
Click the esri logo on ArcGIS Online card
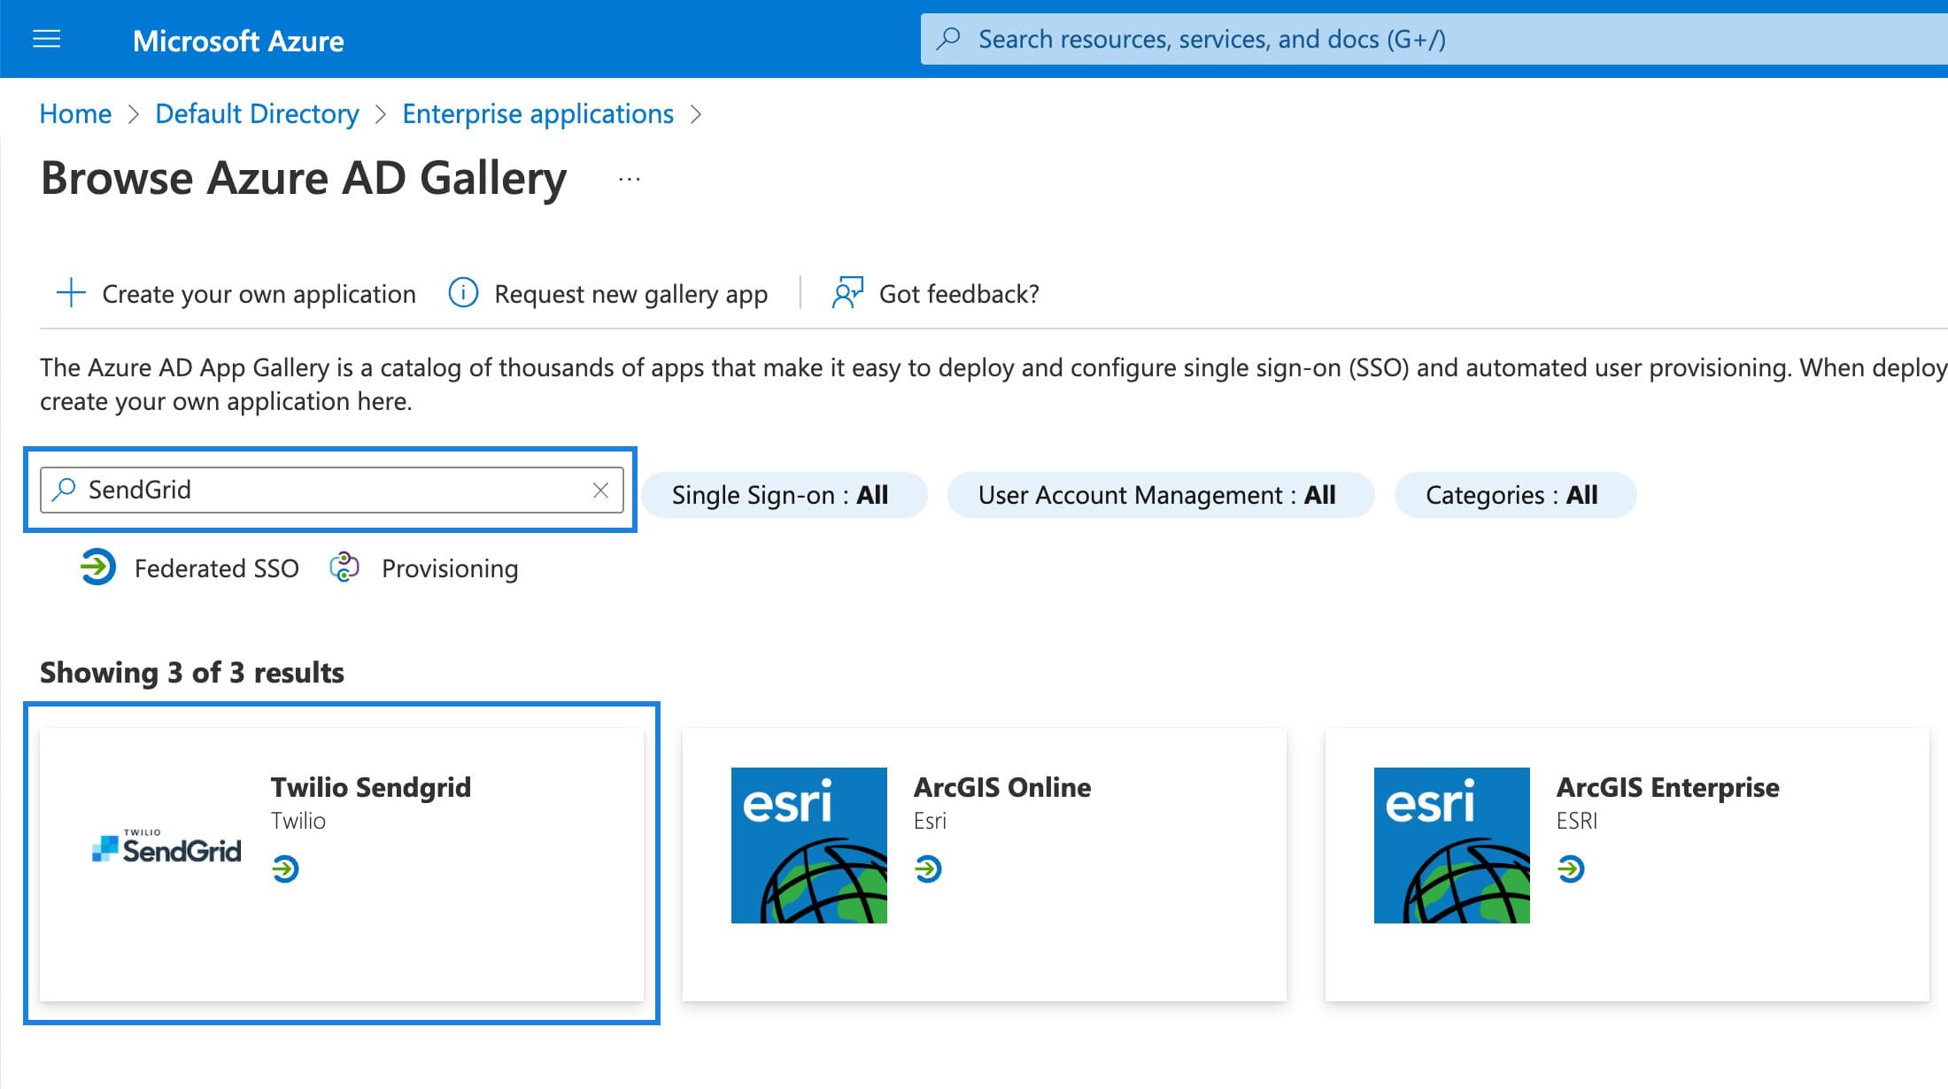coord(808,843)
